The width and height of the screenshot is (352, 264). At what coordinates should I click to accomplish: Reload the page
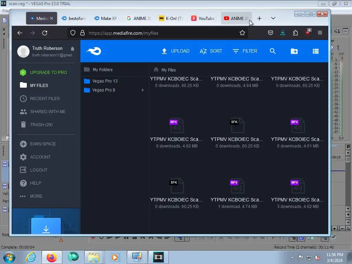45,33
